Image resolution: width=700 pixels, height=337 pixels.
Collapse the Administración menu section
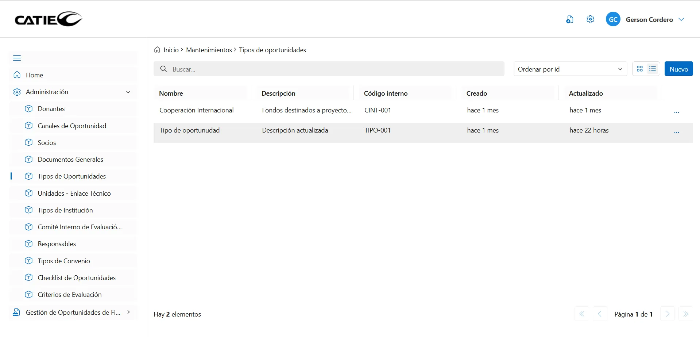click(x=128, y=92)
